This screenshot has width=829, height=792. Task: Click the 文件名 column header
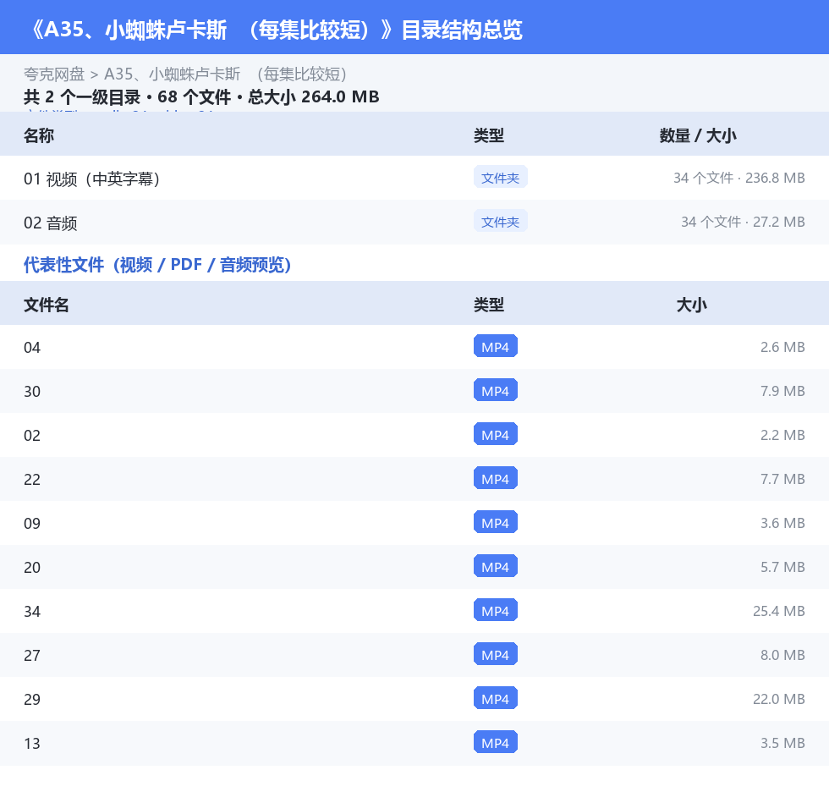click(x=46, y=305)
